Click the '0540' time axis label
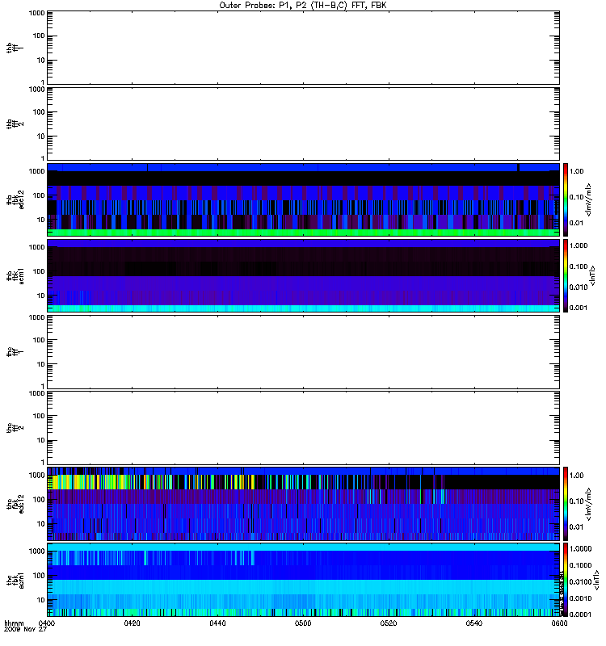Image resolution: width=606 pixels, height=646 pixels. [x=474, y=623]
